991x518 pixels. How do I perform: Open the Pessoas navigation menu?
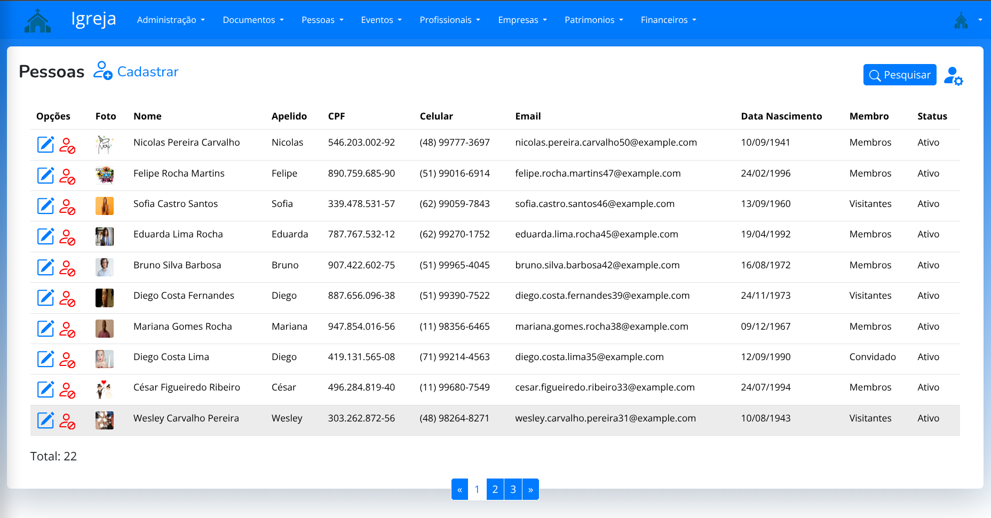pyautogui.click(x=322, y=20)
